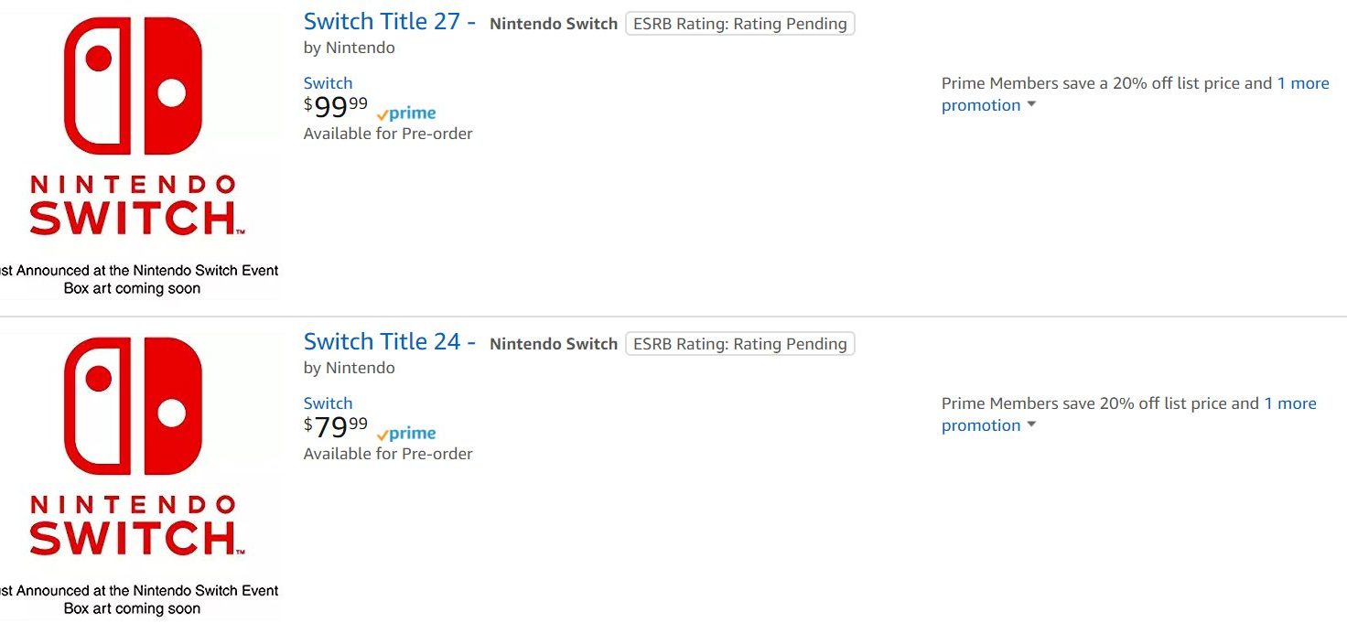Open the Switch Title 24 product thumbnail

[x=137, y=471]
